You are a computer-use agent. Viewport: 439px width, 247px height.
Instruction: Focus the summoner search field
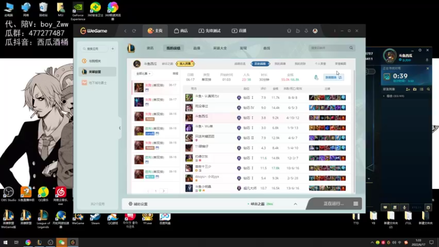329,48
